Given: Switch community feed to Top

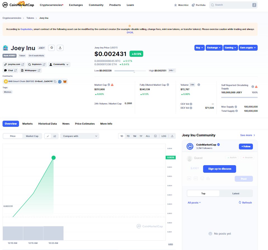Looking at the screenshot, I should point(203,193).
